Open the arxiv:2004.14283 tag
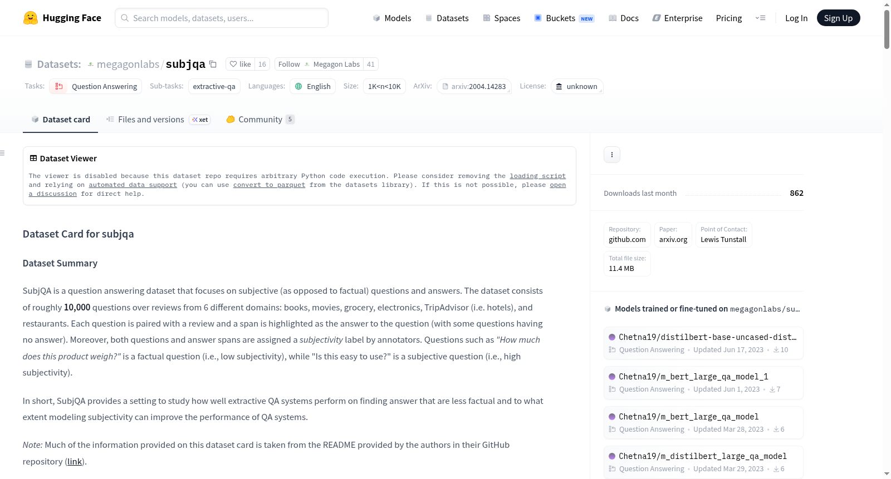Image resolution: width=891 pixels, height=479 pixels. point(474,86)
